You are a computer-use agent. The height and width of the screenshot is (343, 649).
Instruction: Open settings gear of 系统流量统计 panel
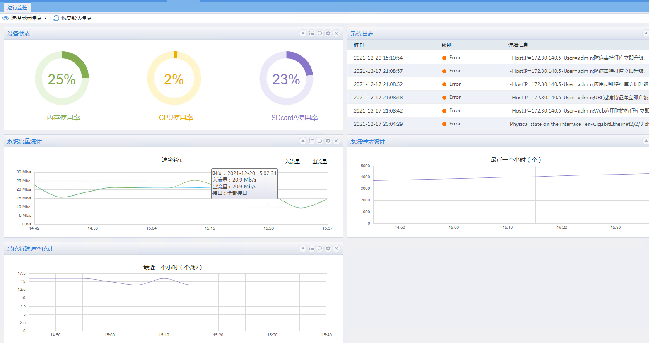(328, 141)
